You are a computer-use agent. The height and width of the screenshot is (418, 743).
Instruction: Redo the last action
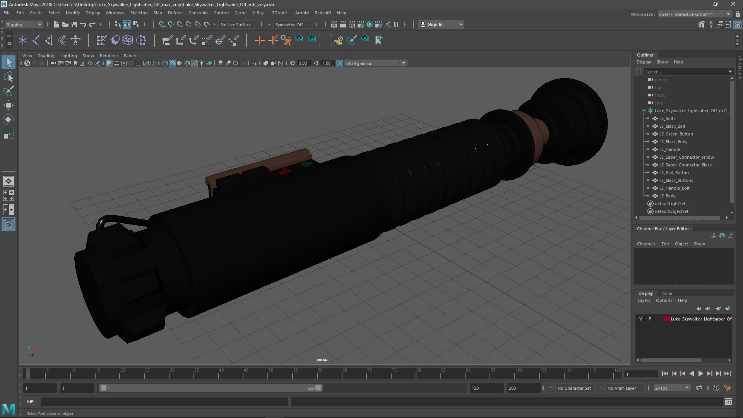click(92, 24)
